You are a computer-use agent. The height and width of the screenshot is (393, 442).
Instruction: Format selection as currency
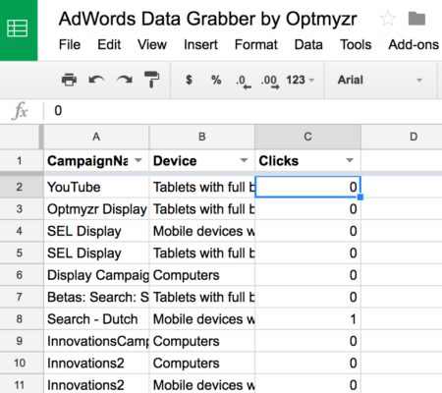tap(189, 80)
